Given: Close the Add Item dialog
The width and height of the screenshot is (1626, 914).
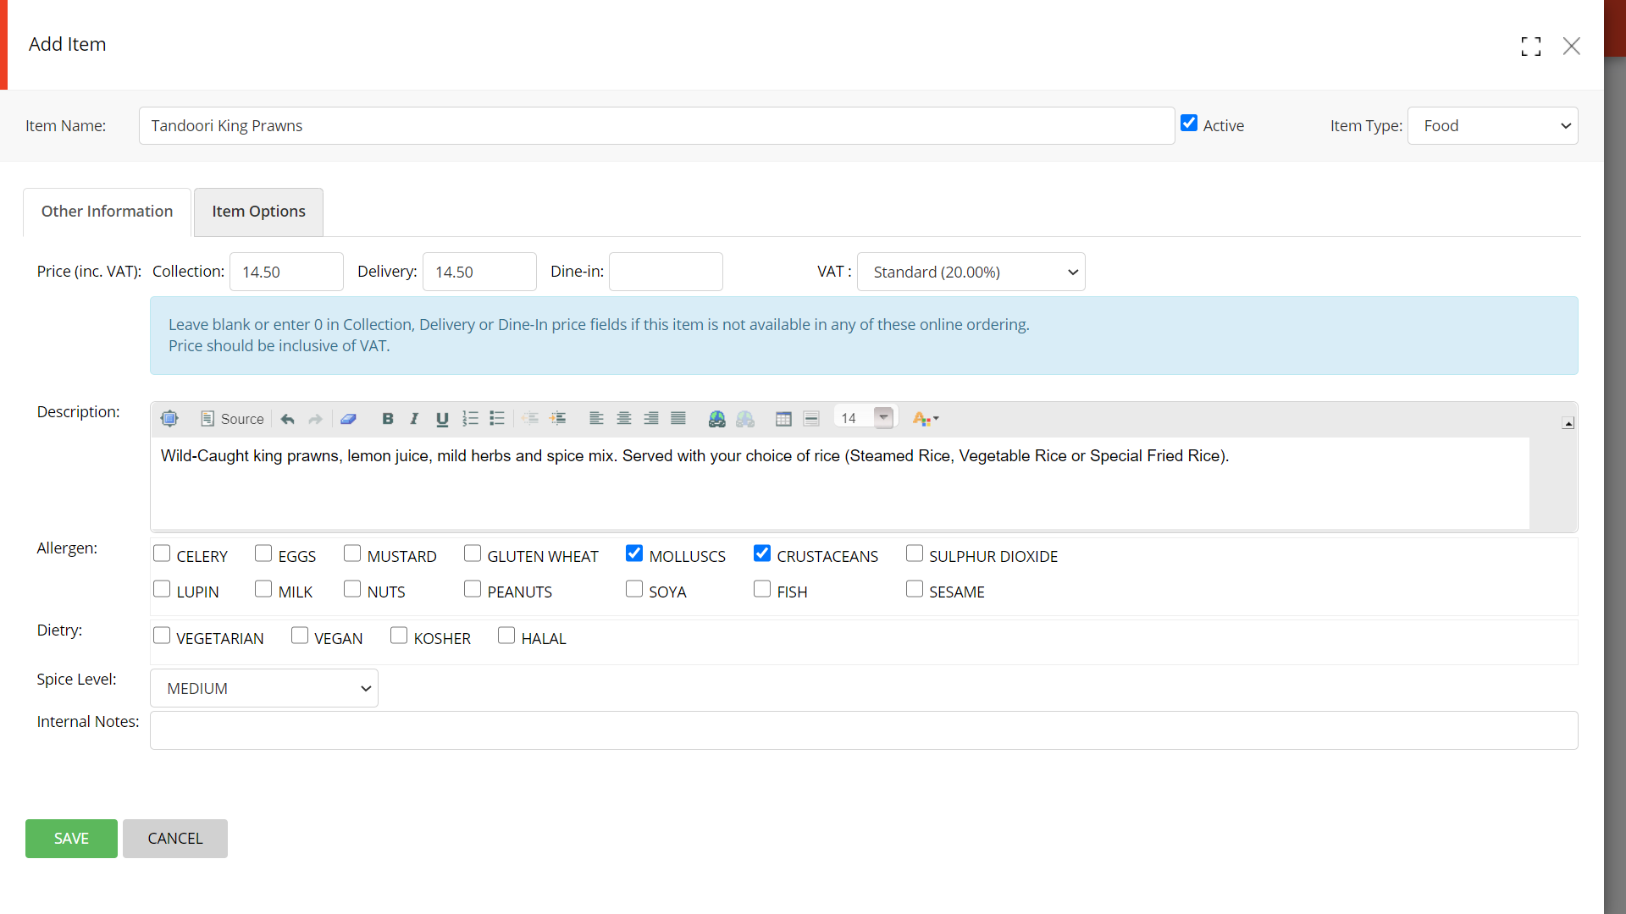Looking at the screenshot, I should point(1572,47).
